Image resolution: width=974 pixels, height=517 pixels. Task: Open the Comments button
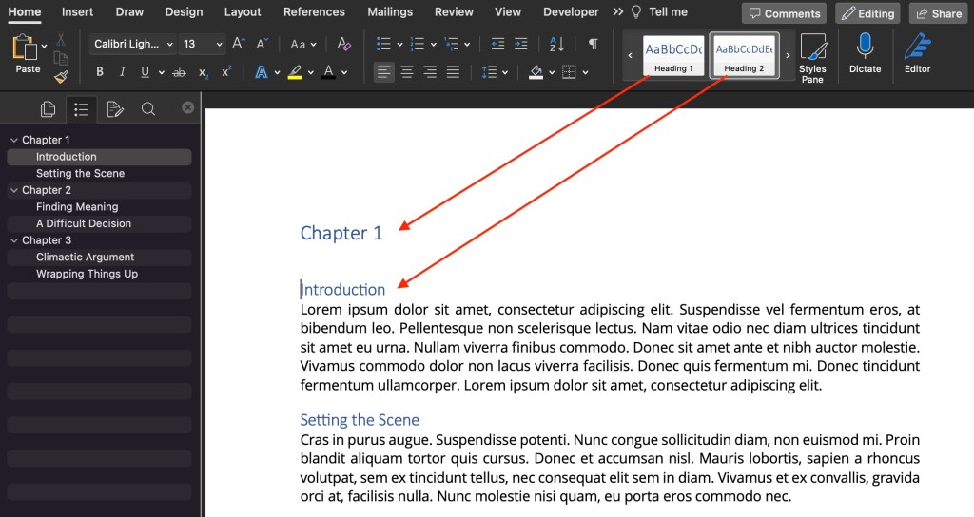[784, 13]
